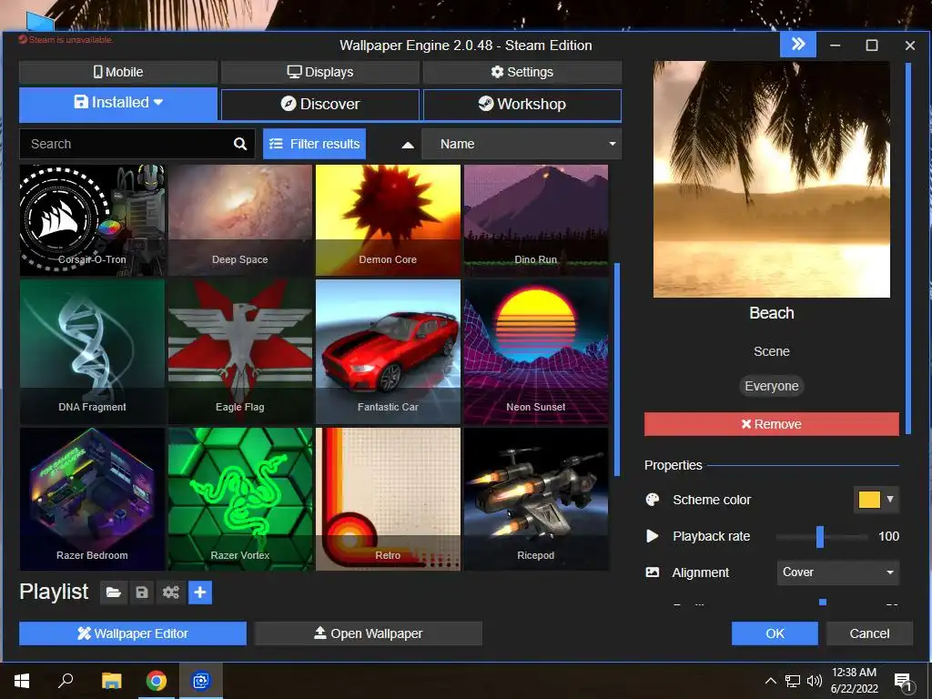The height and width of the screenshot is (699, 932).
Task: Toggle sort direction arrow
Action: coord(408,145)
